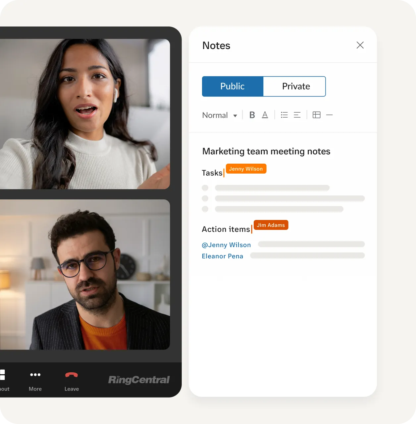
Task: Open @Jenny Wilson's mention link
Action: [226, 245]
